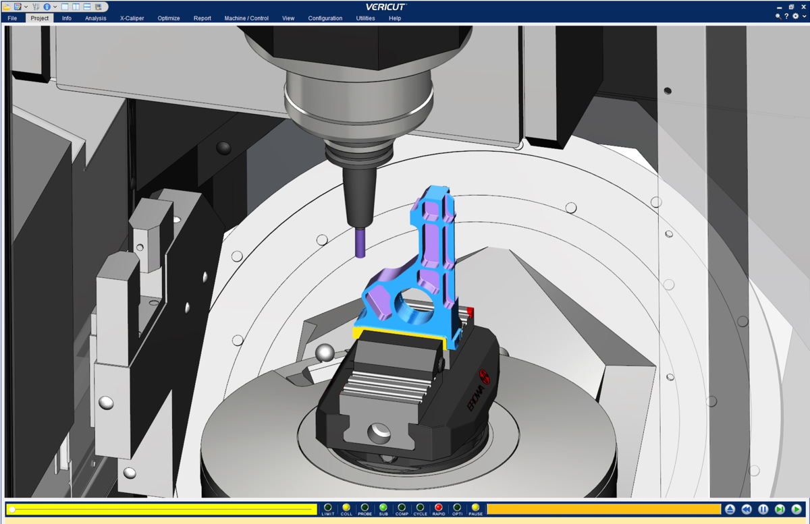This screenshot has height=524, width=810.
Task: Select side-by-side view layout icon
Action: point(76,7)
